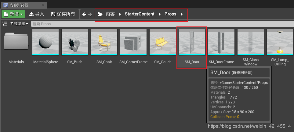The image size is (294, 132).
Task: Select the SM_Chair static mesh
Action: click(104, 42)
